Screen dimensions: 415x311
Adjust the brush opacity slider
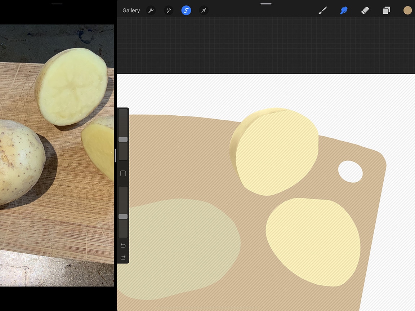(122, 216)
